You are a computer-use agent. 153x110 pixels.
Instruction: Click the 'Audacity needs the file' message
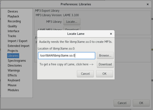(x=76, y=42)
